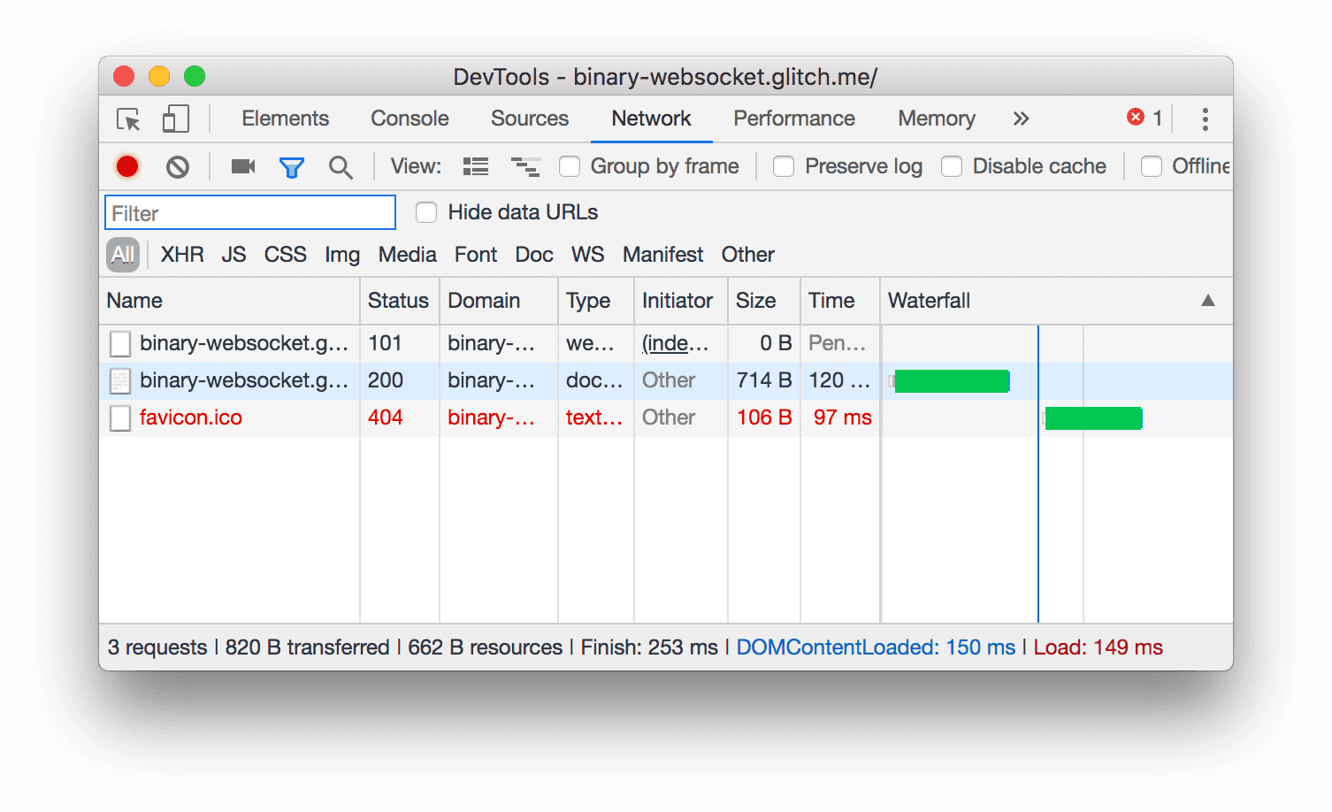Screen dimensions: 1332x812
Task: Tick the Hide data URLs checkbox
Action: (426, 212)
